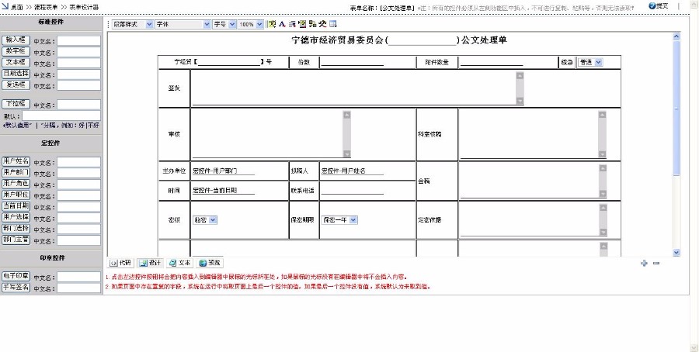Click the 审核 review text area

[x=271, y=134]
